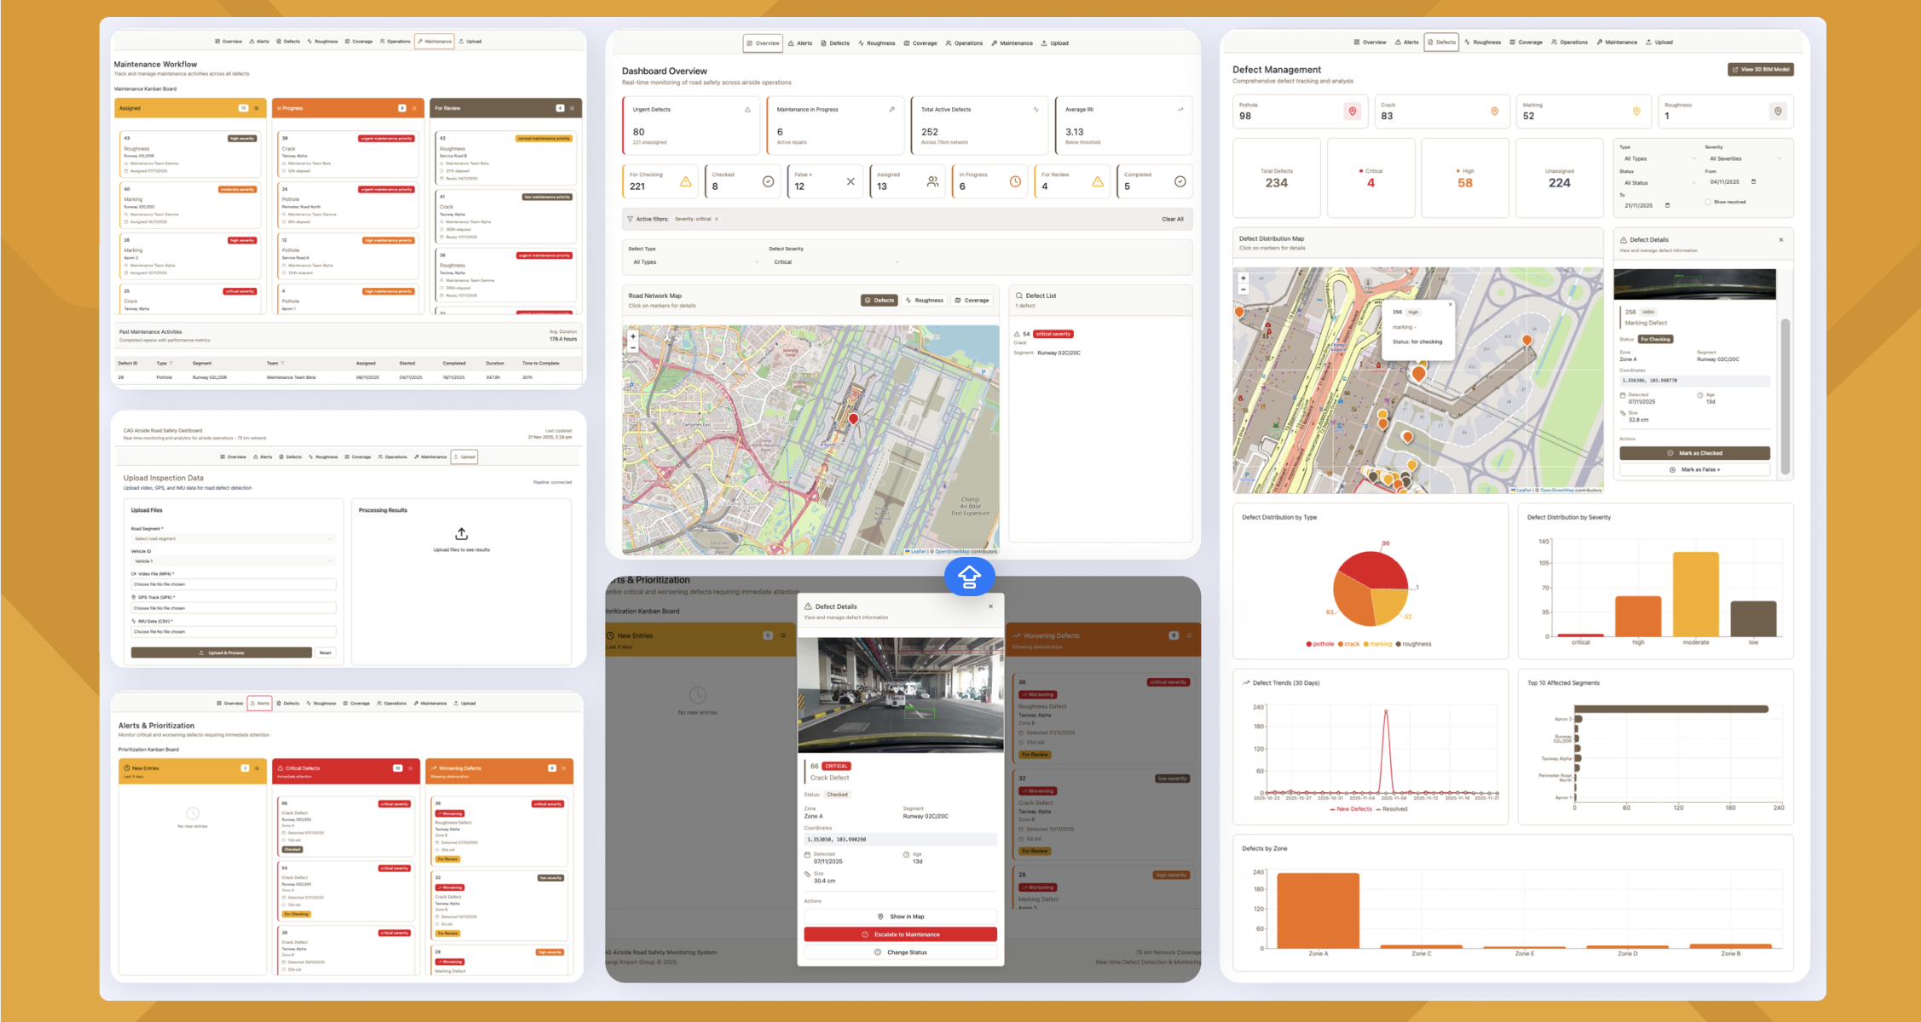Screen dimensions: 1921x1022
Task: Open the Operations tab in Dashboard Overview
Action: 964,43
